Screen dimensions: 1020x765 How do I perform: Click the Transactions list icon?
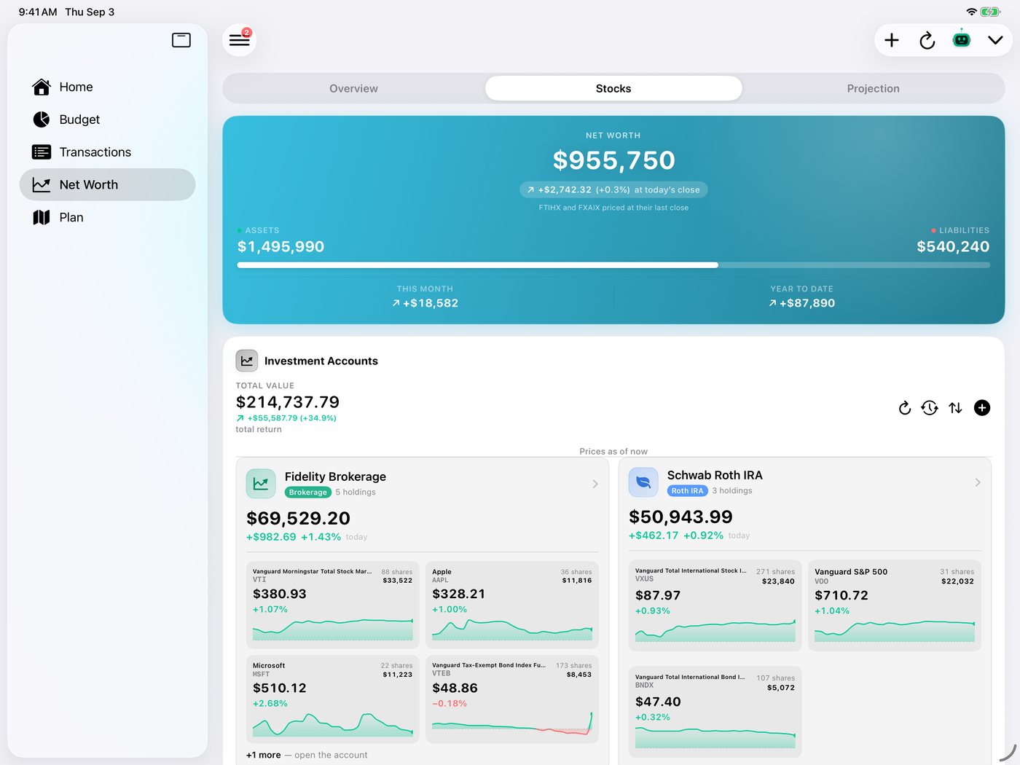click(42, 152)
